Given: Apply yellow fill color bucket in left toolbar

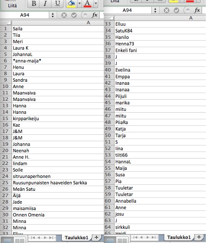Looking at the screenshot, I should [x=71, y=3].
